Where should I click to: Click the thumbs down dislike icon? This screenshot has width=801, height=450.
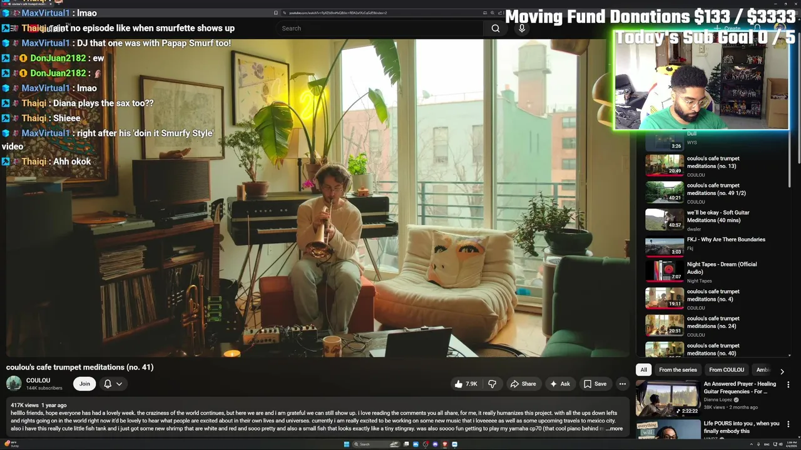pyautogui.click(x=492, y=384)
